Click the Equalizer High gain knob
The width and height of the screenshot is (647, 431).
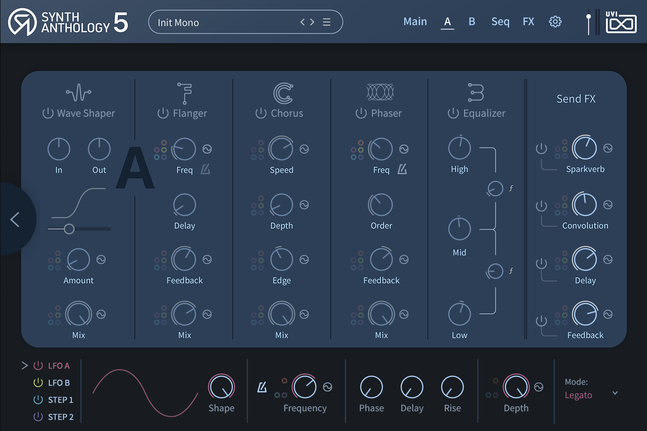(460, 148)
